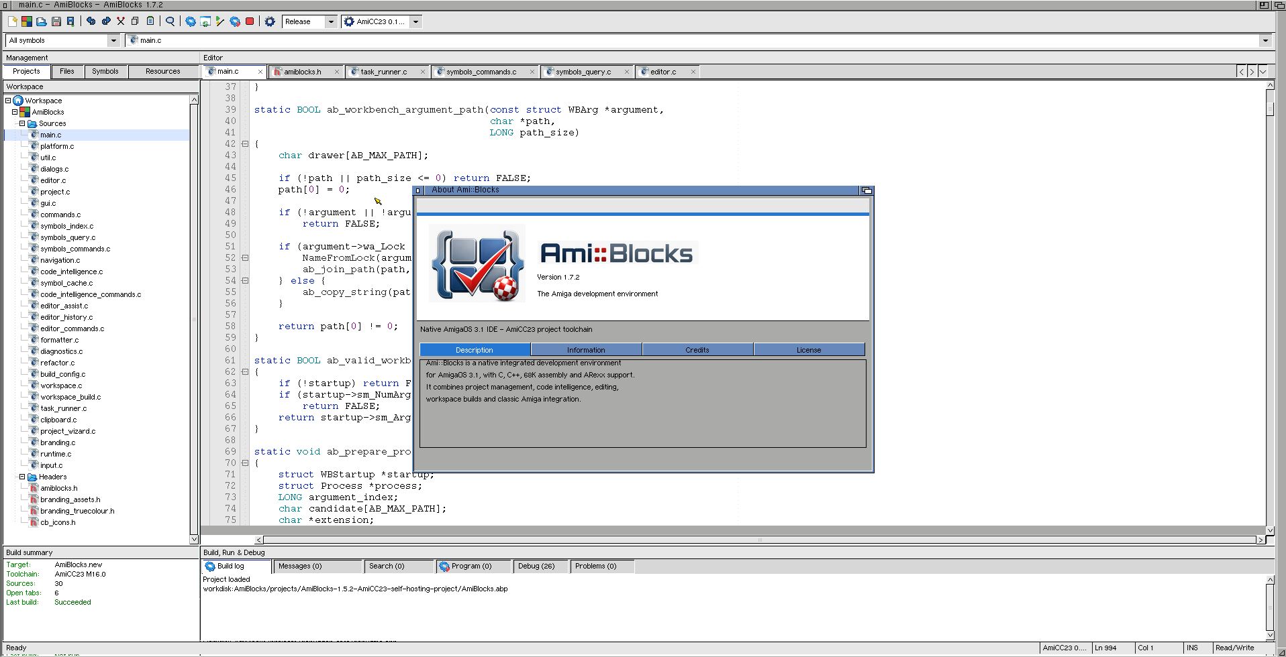Image resolution: width=1286 pixels, height=657 pixels.
Task: Click the Sources folder icon in tree
Action: point(32,123)
